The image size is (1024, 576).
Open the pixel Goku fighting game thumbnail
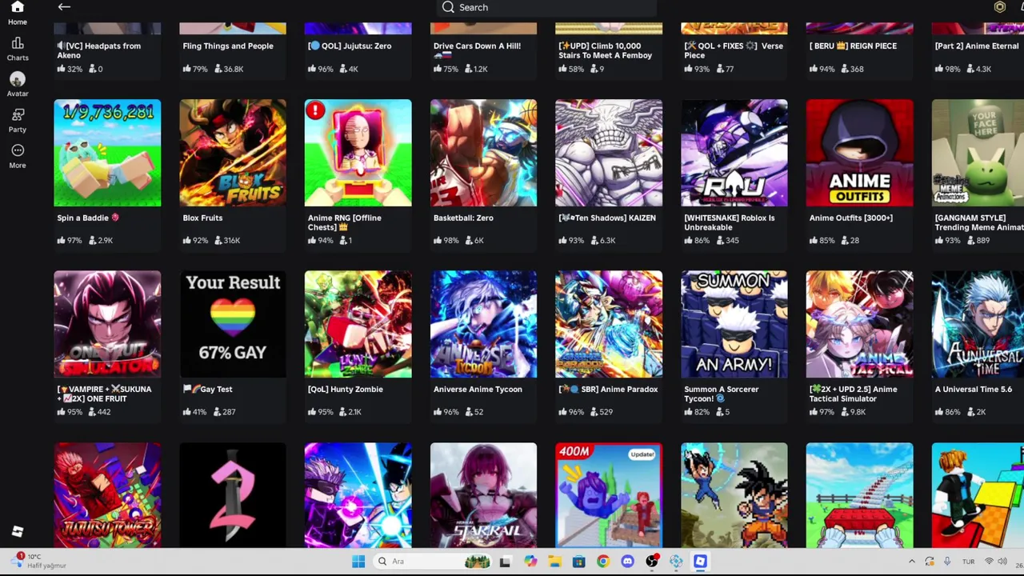(734, 495)
